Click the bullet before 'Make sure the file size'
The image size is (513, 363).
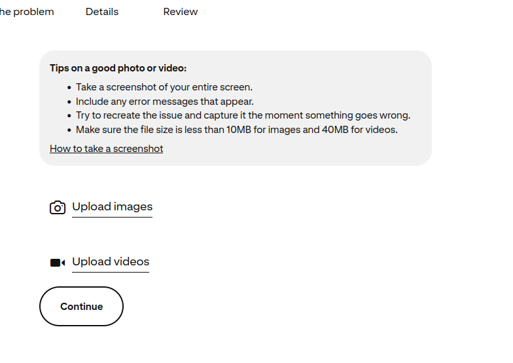(x=69, y=130)
